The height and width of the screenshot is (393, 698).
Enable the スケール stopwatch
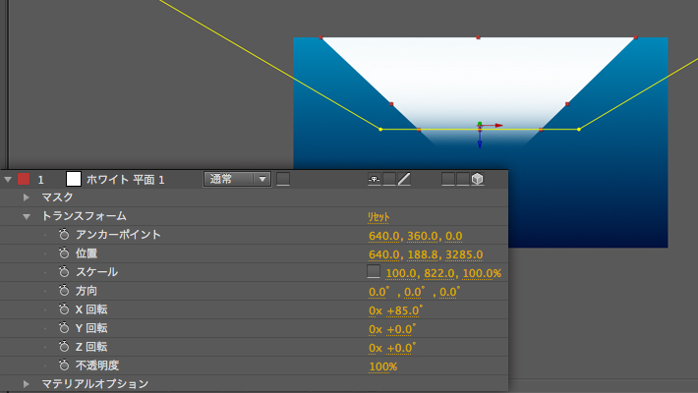pos(64,272)
